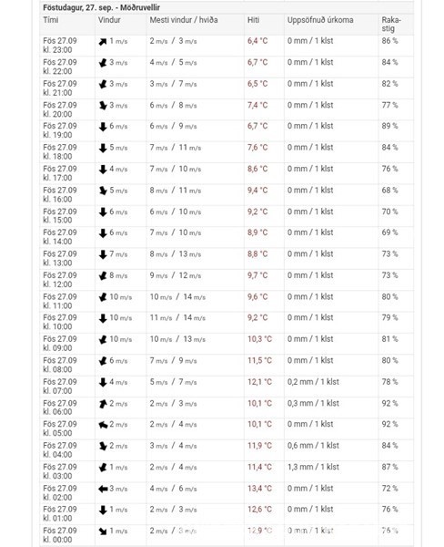
Task: Click the Vindur column header
Action: coord(109,20)
